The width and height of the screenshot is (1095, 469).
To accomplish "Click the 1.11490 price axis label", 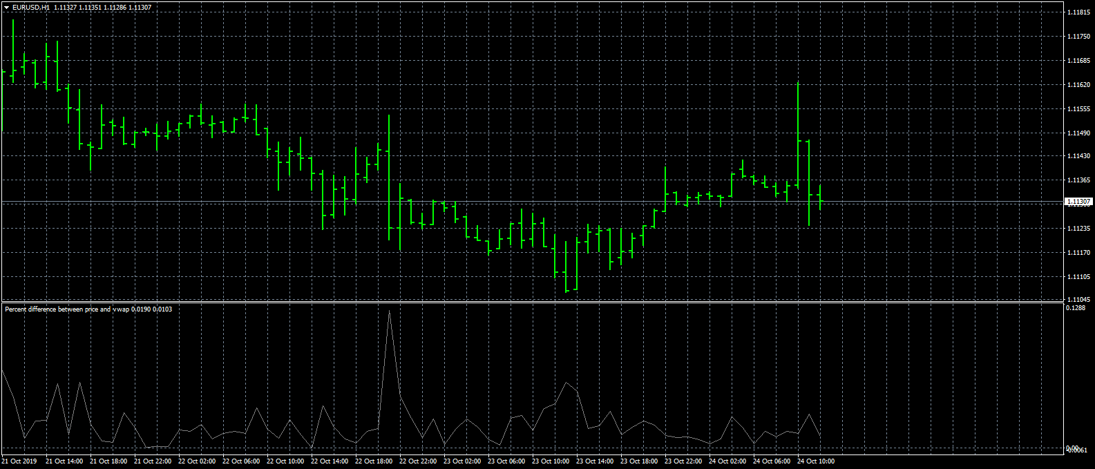I will point(1080,133).
